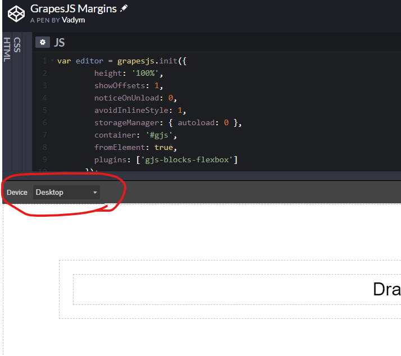401x356 pixels.
Task: Open the HTML editor tab
Action: click(x=7, y=49)
